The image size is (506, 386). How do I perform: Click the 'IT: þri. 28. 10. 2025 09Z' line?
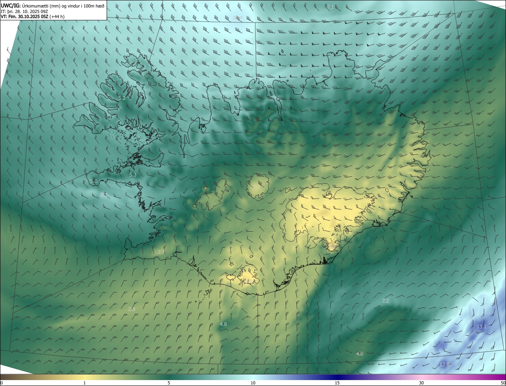[x=25, y=11]
